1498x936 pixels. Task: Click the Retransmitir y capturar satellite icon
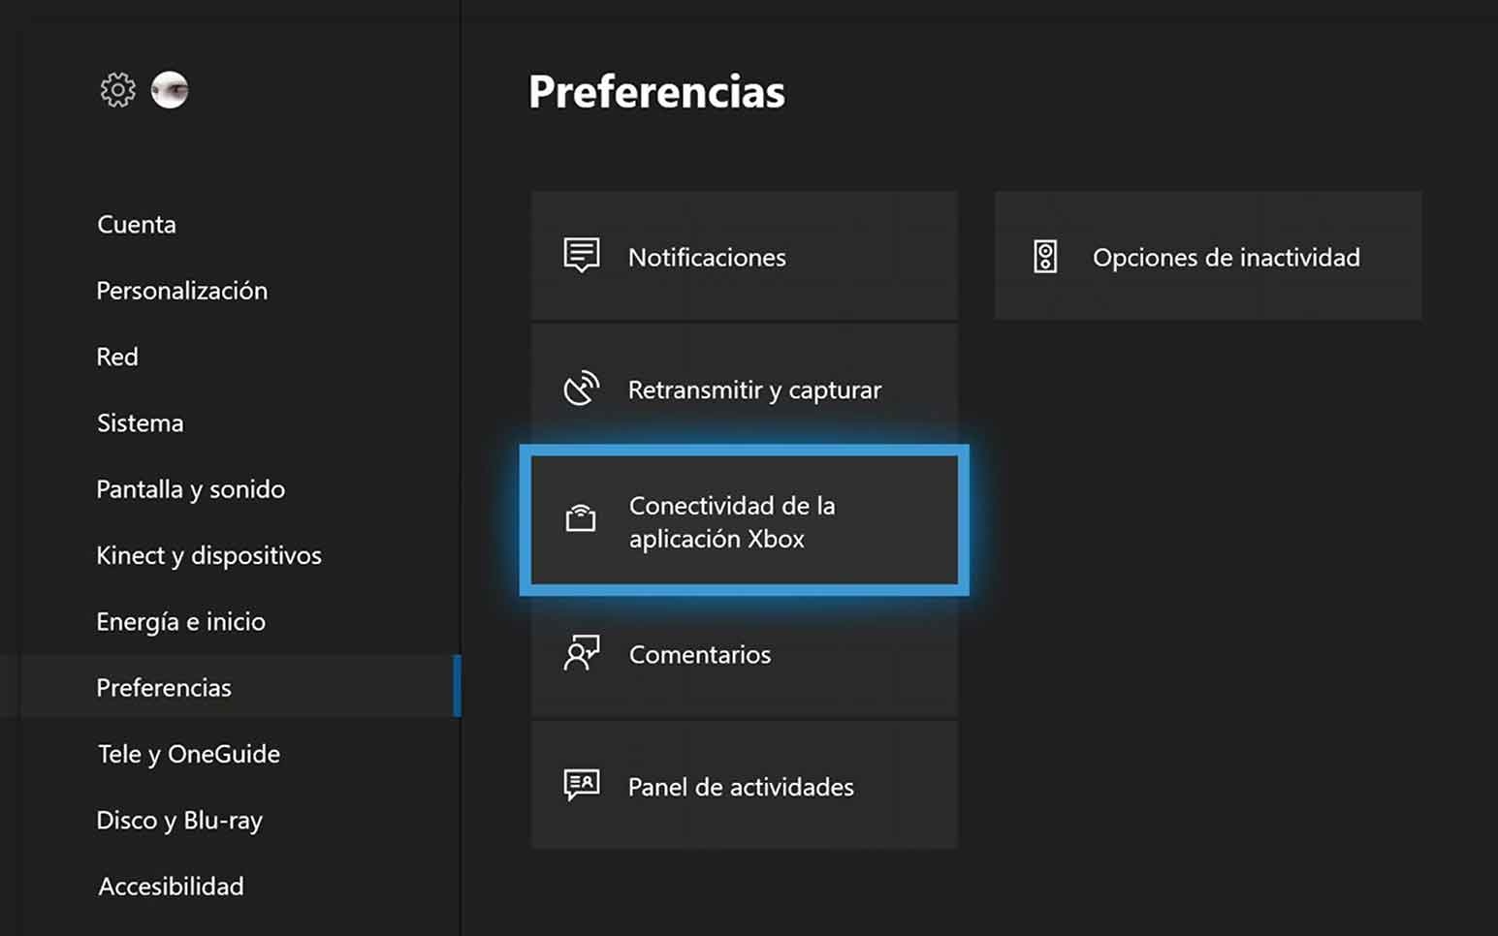(x=582, y=389)
